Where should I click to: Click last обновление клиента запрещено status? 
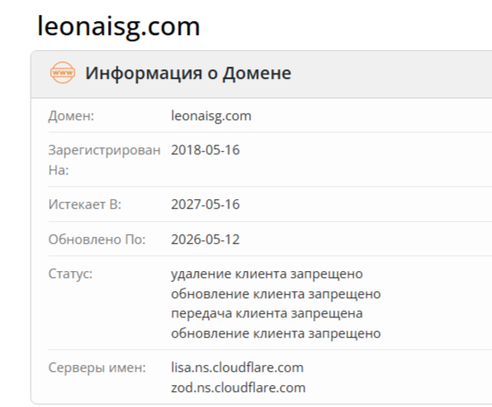[x=275, y=333]
